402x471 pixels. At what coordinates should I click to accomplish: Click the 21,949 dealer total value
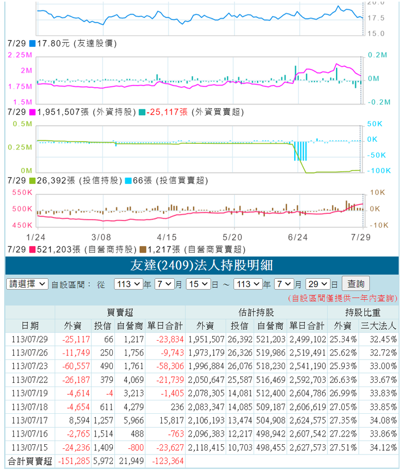pos(131,461)
